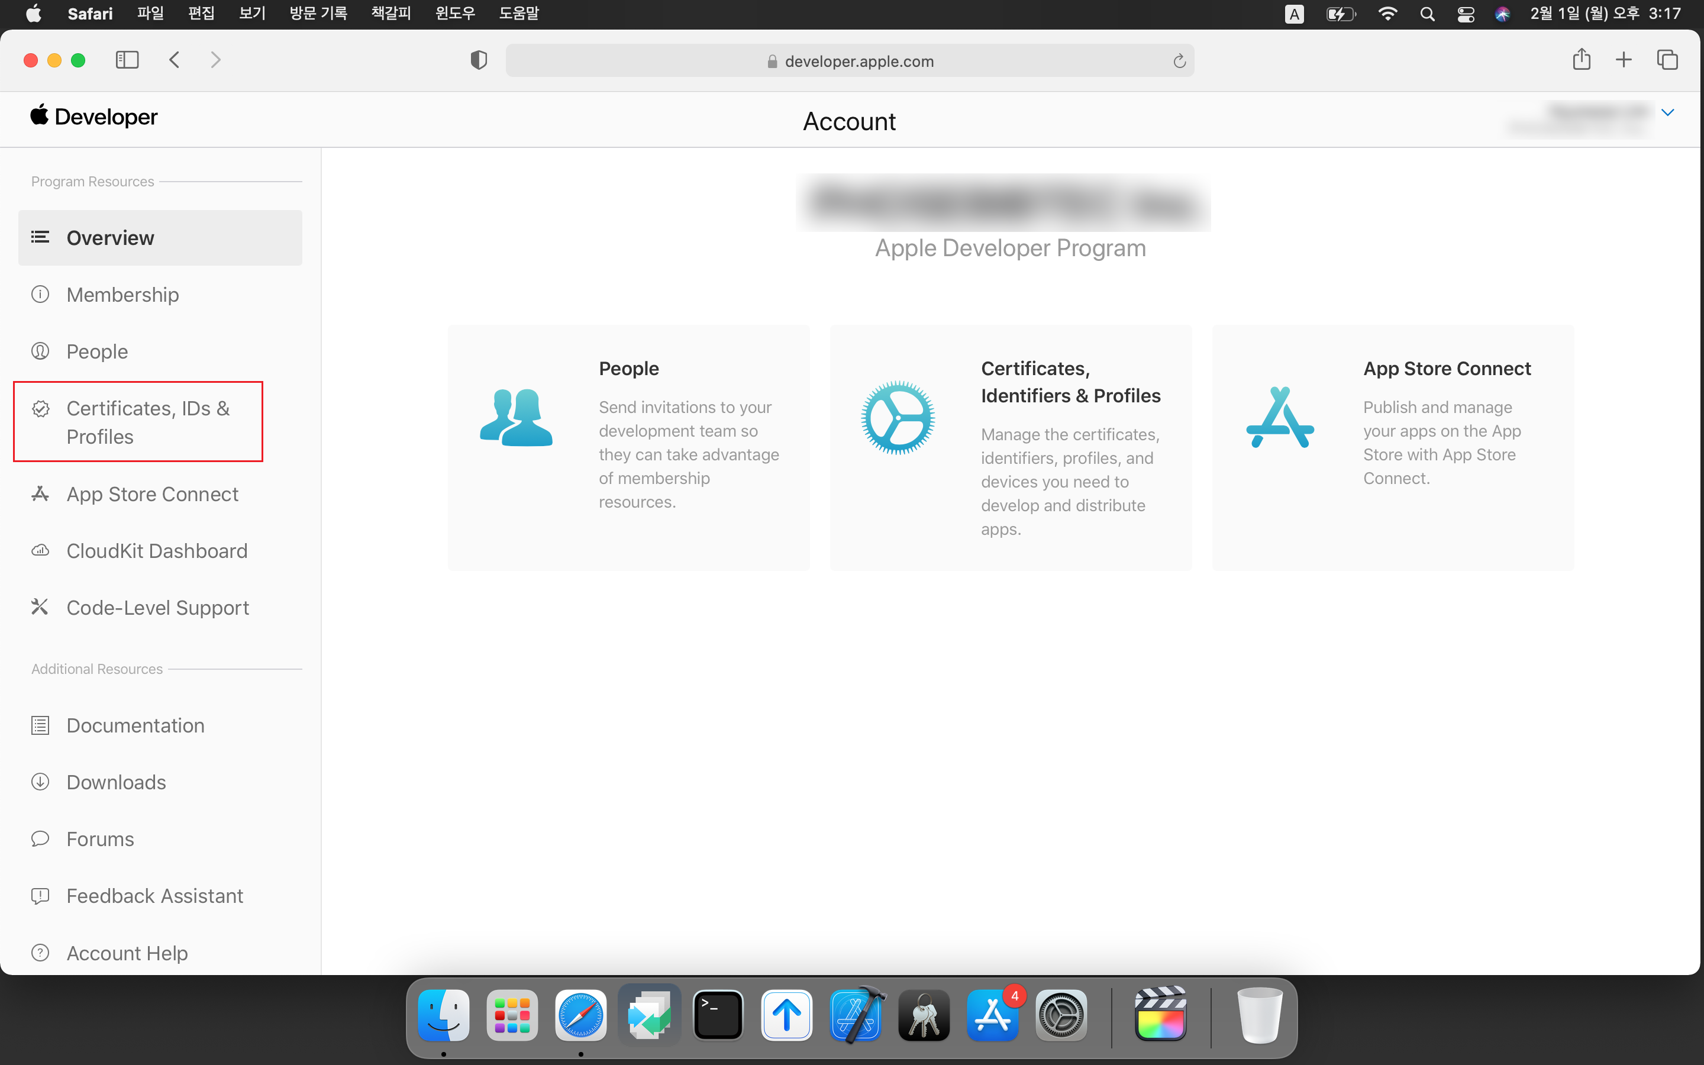The height and width of the screenshot is (1065, 1704).
Task: Expand the account dropdown chevron
Action: pos(1667,112)
